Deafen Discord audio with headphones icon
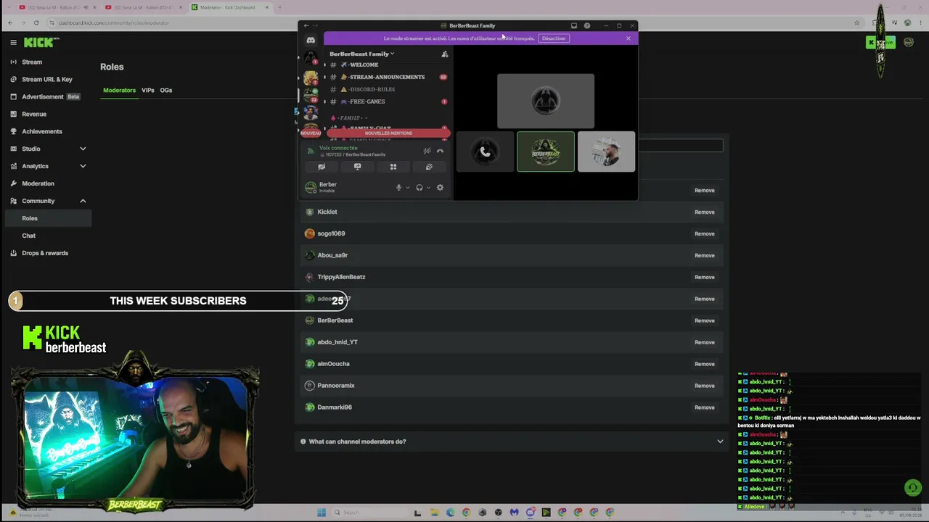Screen dimensions: 929x522 pyautogui.click(x=420, y=188)
